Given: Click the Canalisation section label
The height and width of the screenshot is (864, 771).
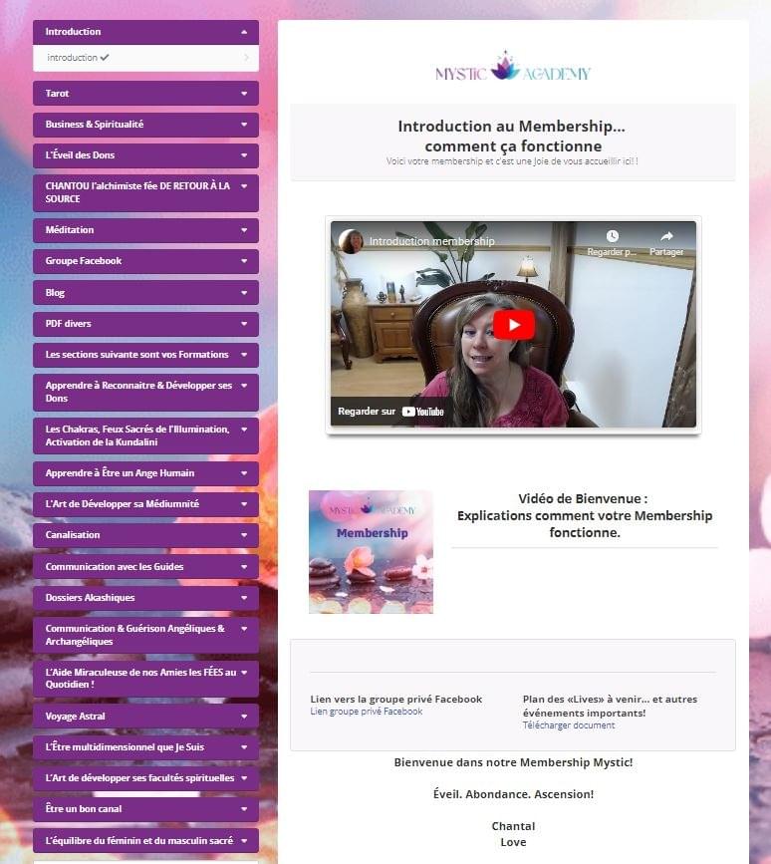Looking at the screenshot, I should pos(73,535).
